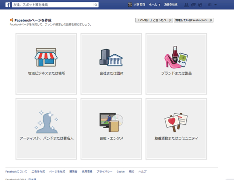Click the アーティスト、バンドまたは著名人 label
The width and height of the screenshot is (234, 180).
pyautogui.click(x=46, y=138)
